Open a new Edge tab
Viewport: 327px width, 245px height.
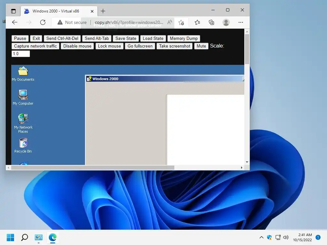(103, 11)
